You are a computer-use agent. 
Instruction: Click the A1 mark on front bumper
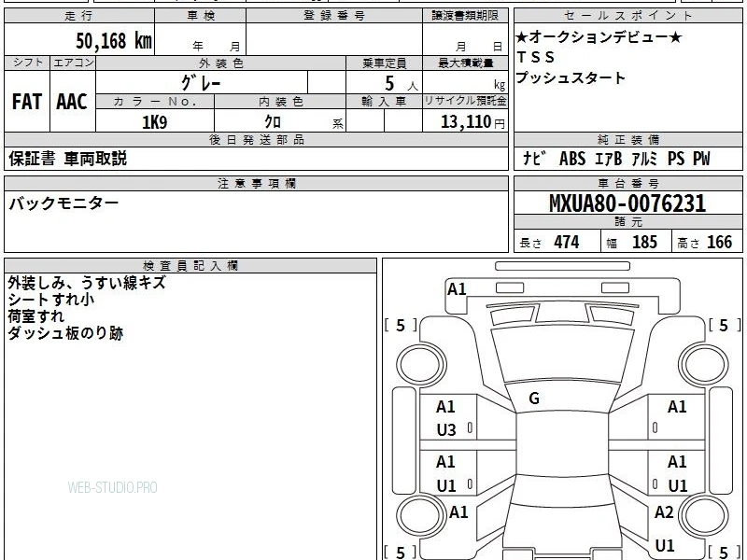457,289
